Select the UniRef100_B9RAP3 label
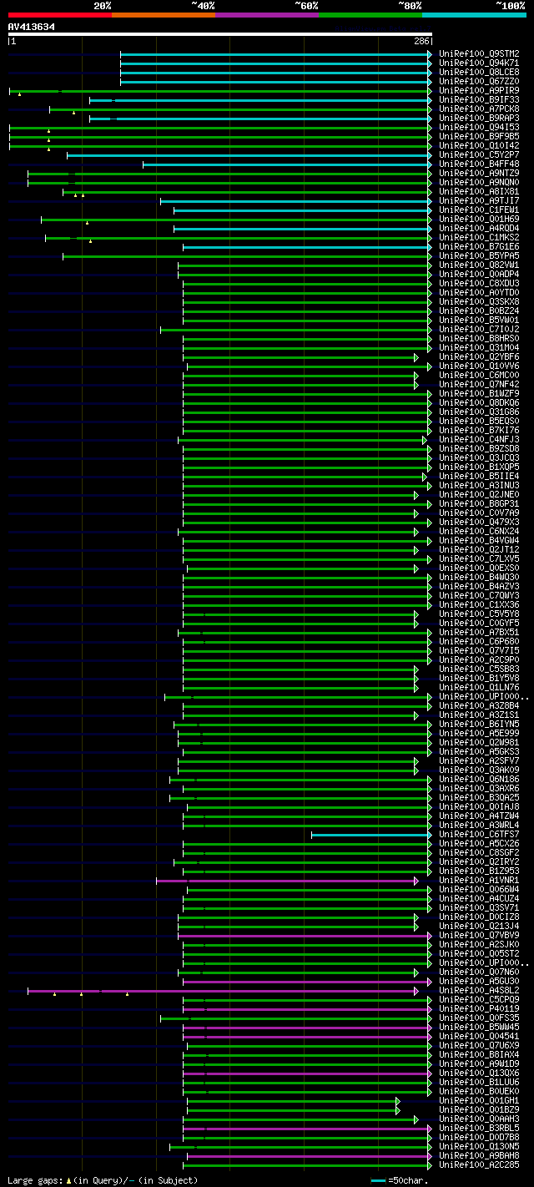This screenshot has width=534, height=1187. (479, 119)
